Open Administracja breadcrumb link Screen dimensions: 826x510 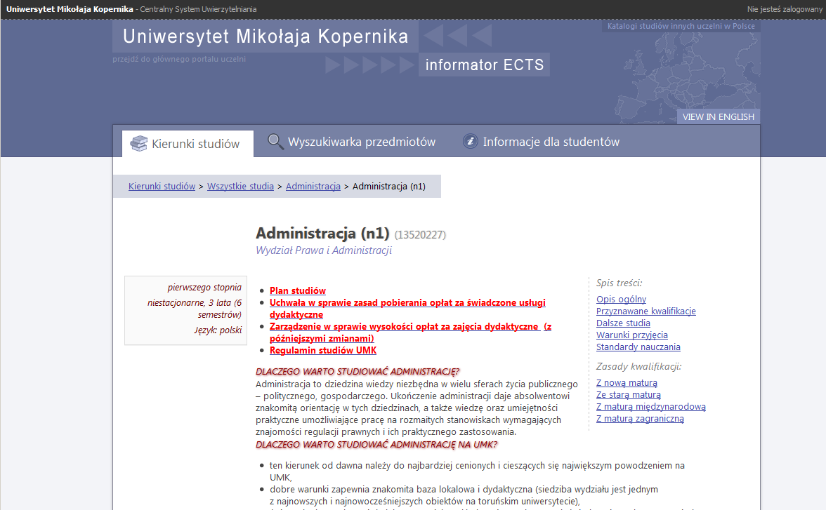(313, 187)
